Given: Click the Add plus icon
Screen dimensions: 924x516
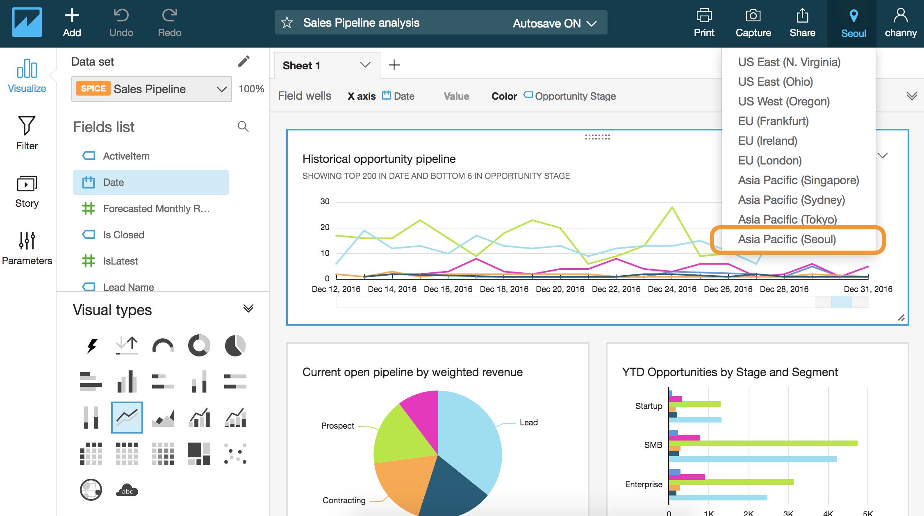Looking at the screenshot, I should 72,16.
